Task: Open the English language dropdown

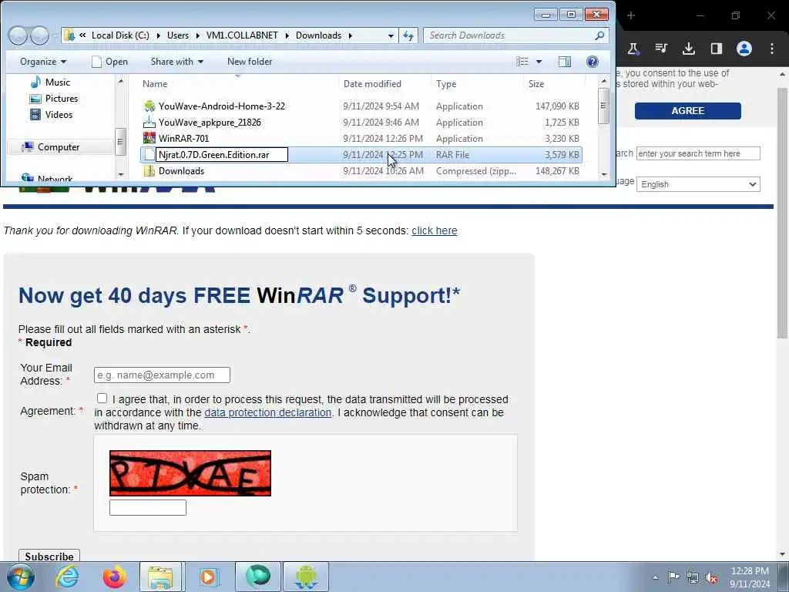Action: coord(698,184)
